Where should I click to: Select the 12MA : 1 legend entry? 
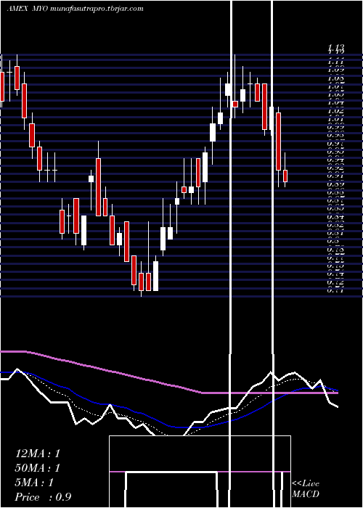coord(38,454)
